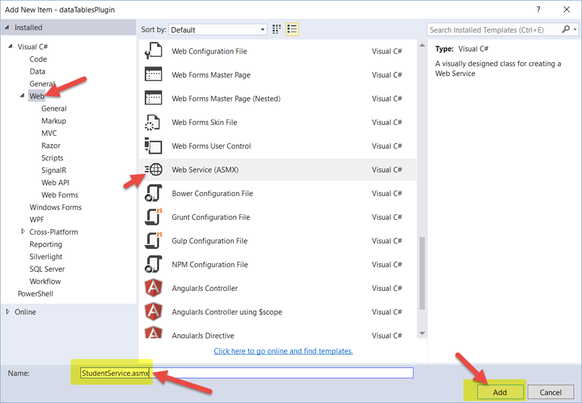Open the Sort by Default dropdown
582x403 pixels.
pos(218,30)
